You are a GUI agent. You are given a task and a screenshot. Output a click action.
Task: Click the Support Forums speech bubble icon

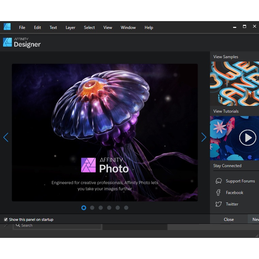click(x=219, y=181)
